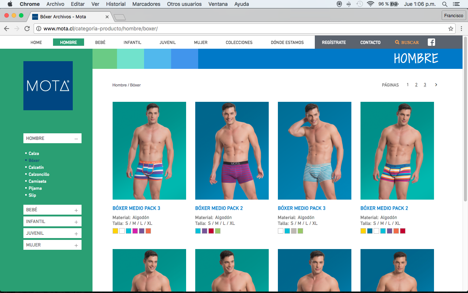Go to page 2 of results

(416, 85)
